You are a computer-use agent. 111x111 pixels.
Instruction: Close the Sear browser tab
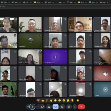pyautogui.click(x=64, y=2)
